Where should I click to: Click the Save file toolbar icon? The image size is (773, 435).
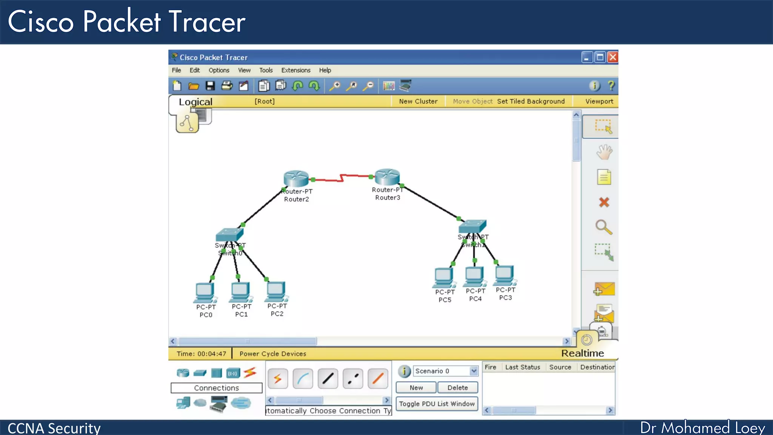210,86
